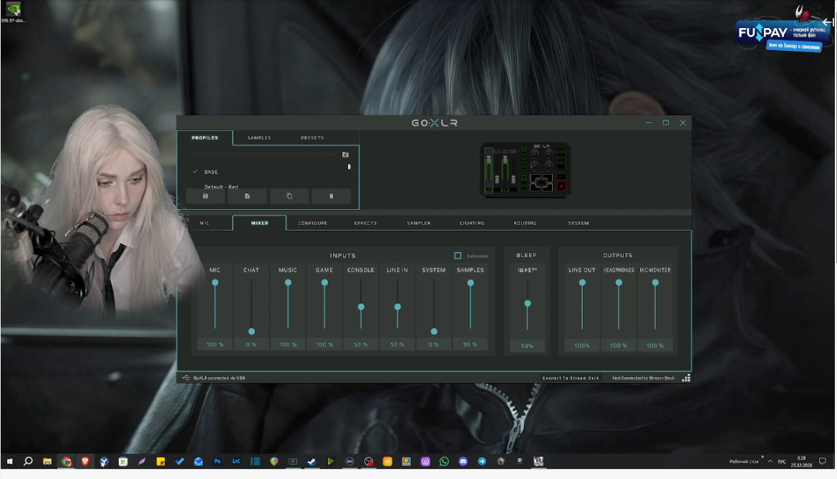
Task: Click the Bleep volume slider knob
Action: click(x=527, y=304)
